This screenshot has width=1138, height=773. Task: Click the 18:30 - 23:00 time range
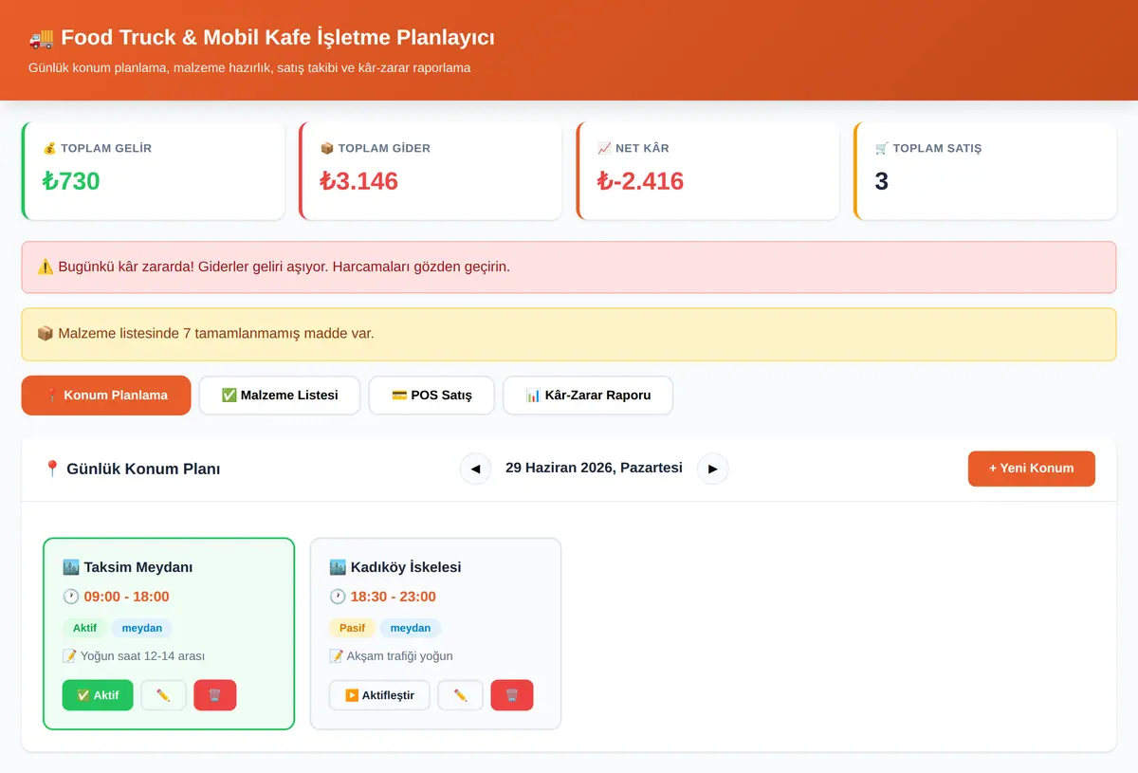point(382,597)
